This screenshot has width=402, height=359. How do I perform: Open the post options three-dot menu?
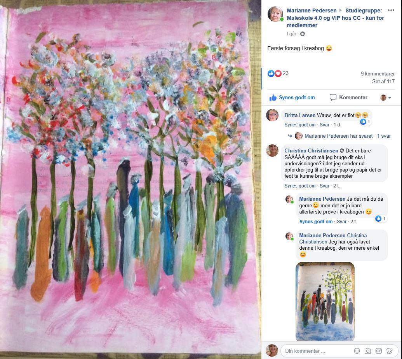coord(391,10)
